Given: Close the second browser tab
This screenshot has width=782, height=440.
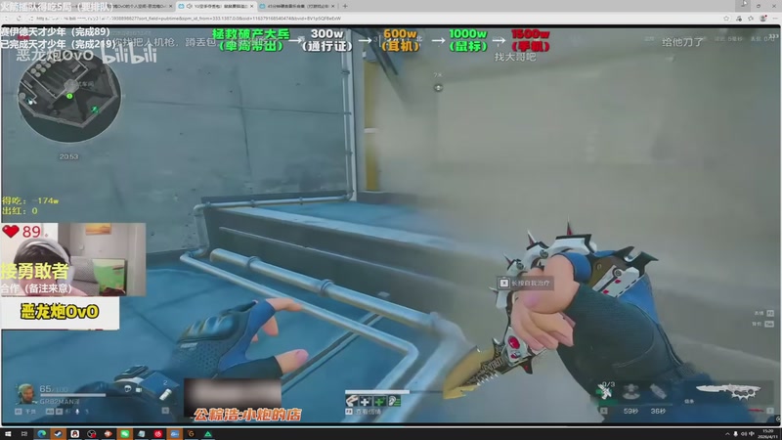Looking at the screenshot, I should [x=252, y=6].
